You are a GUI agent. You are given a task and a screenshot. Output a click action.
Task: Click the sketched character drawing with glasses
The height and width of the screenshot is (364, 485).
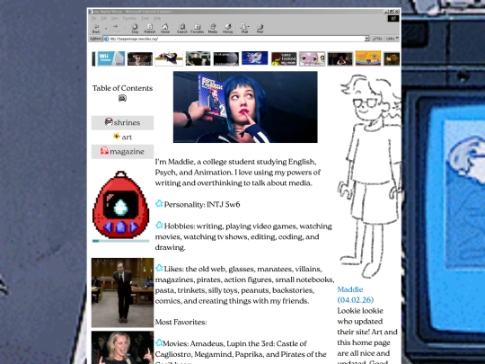point(369,176)
